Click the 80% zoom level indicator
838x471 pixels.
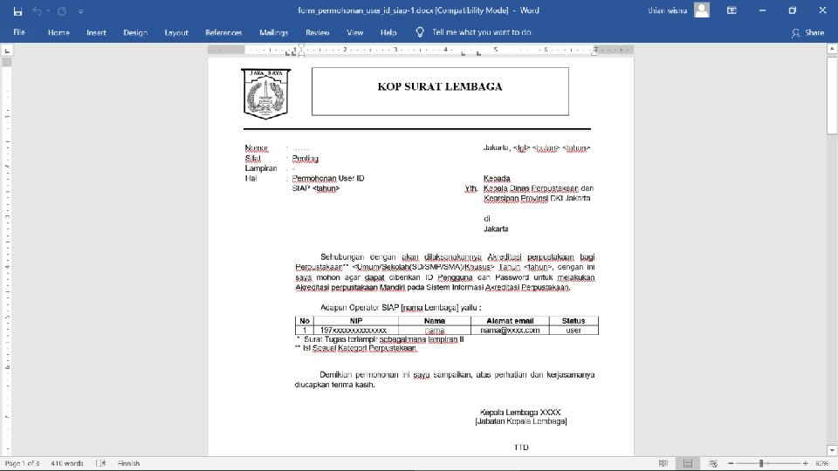coord(822,463)
